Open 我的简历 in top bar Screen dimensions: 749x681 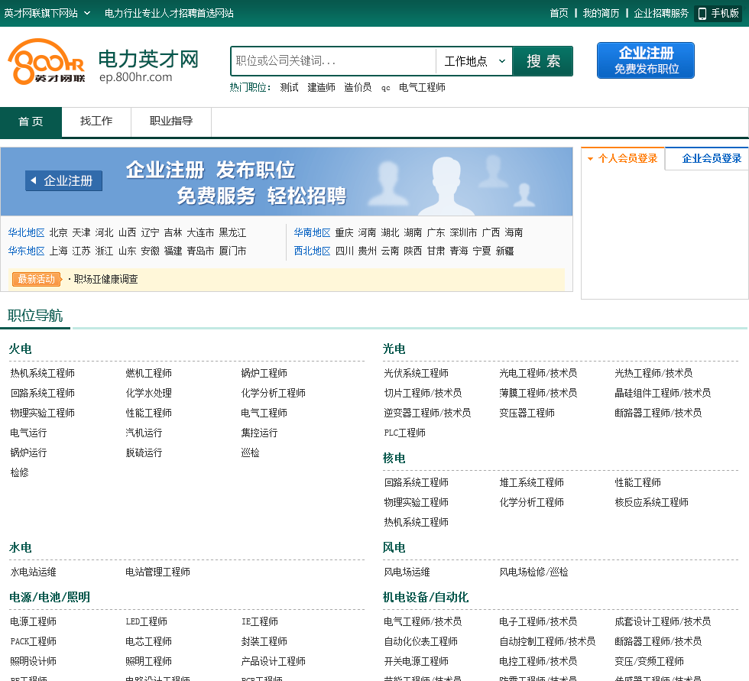click(x=601, y=13)
